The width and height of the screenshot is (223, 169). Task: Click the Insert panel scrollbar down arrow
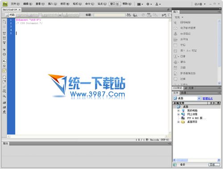(x=219, y=83)
